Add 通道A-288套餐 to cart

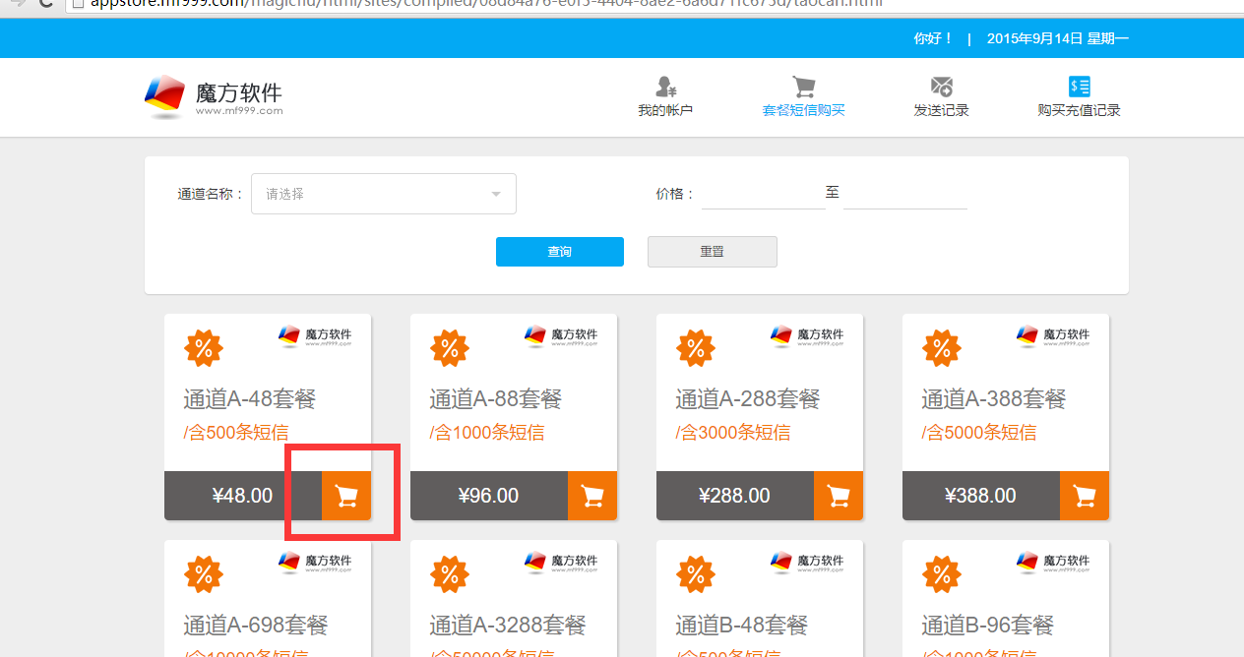coord(839,496)
